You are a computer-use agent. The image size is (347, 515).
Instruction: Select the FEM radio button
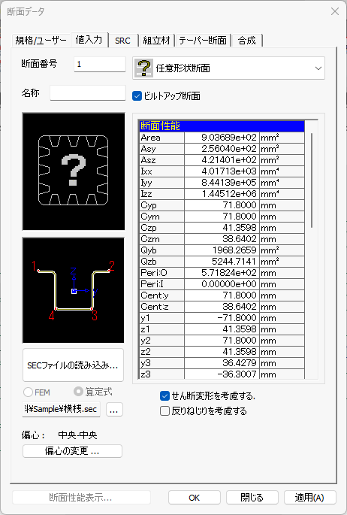tap(29, 392)
